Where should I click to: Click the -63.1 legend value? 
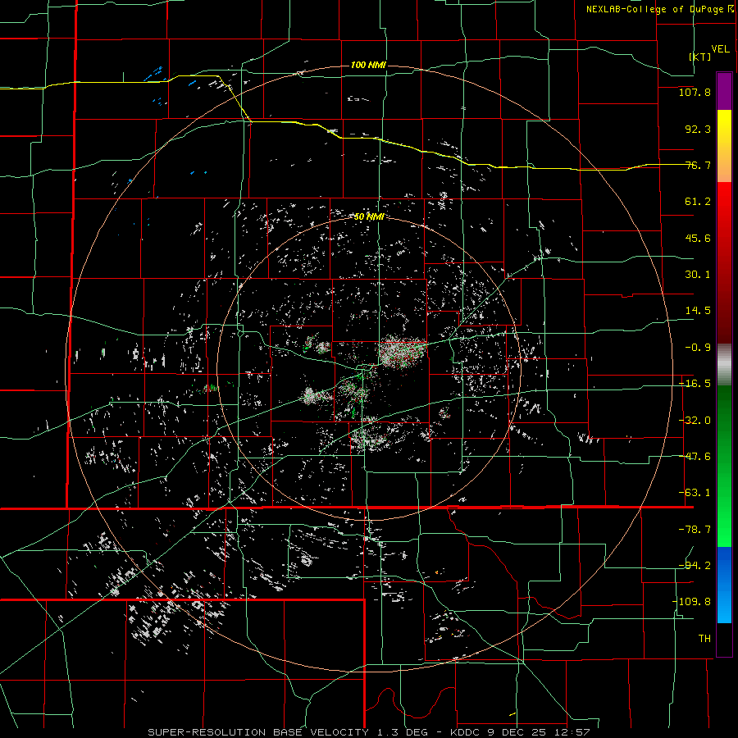pos(695,493)
